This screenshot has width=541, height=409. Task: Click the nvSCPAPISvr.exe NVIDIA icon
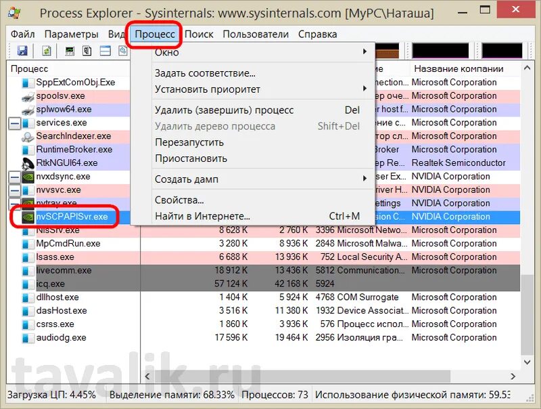click(28, 217)
